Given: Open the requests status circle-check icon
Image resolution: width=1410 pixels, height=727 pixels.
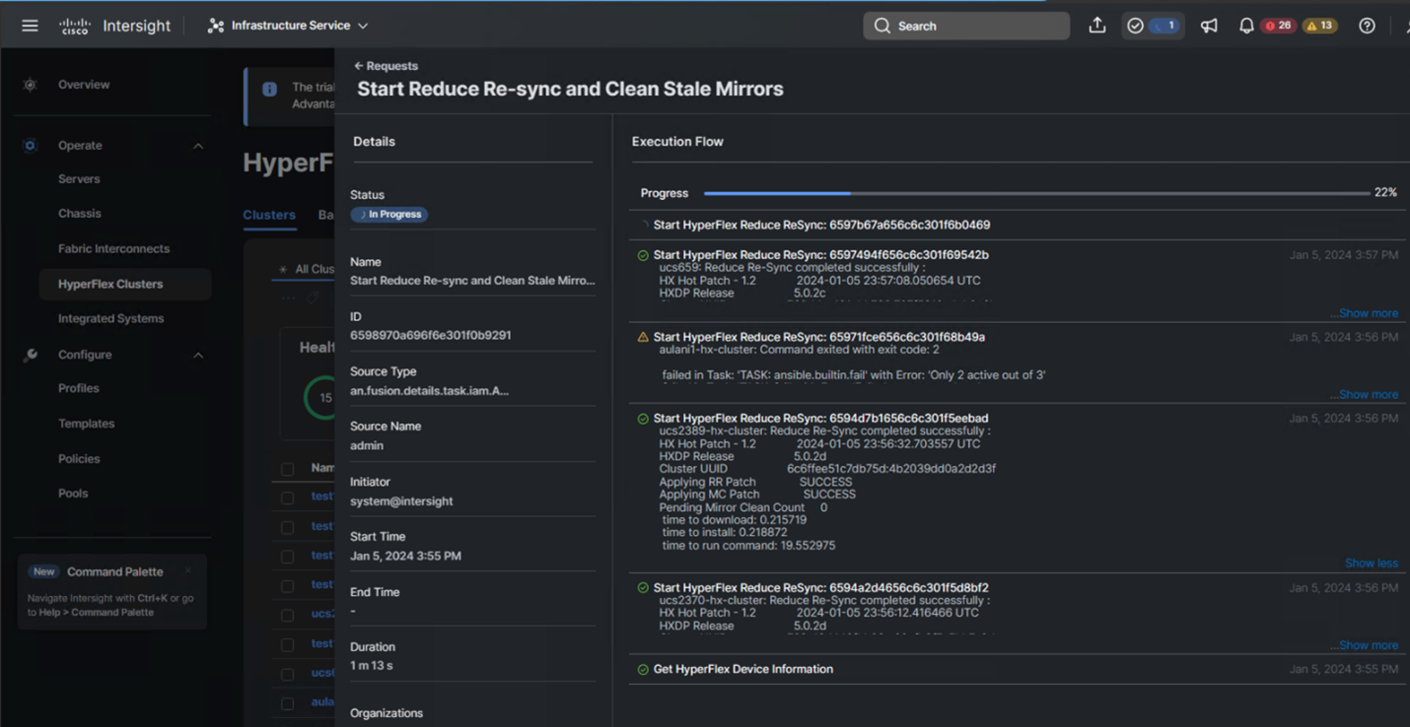Looking at the screenshot, I should [x=1135, y=26].
